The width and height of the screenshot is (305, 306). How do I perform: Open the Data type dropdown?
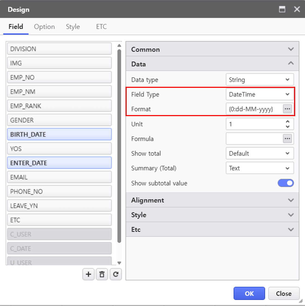260,79
